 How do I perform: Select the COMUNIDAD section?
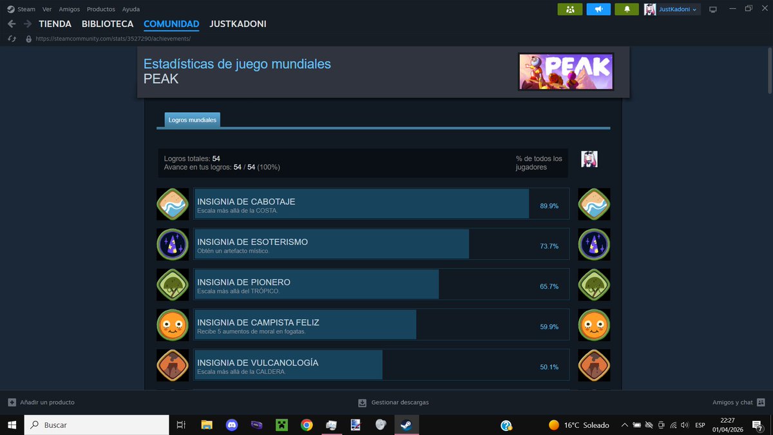171,24
